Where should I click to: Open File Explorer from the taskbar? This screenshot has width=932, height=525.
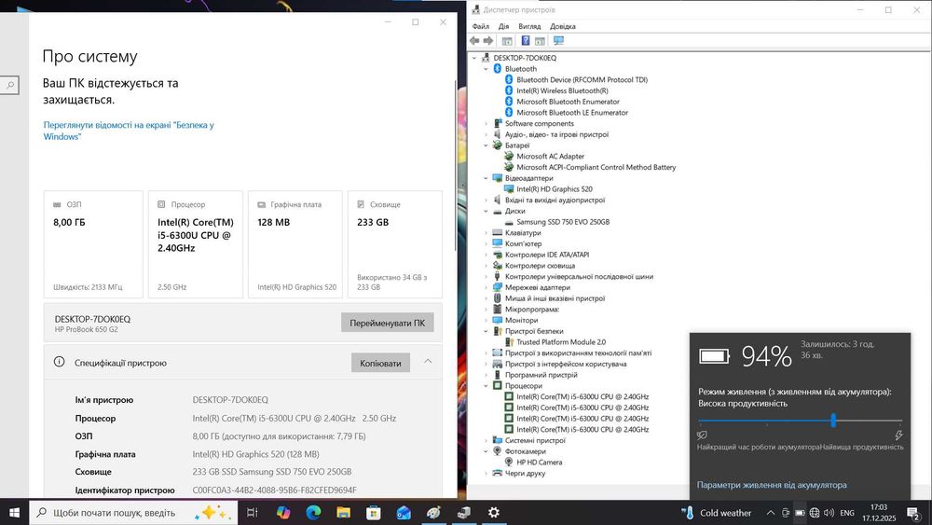[344, 513]
